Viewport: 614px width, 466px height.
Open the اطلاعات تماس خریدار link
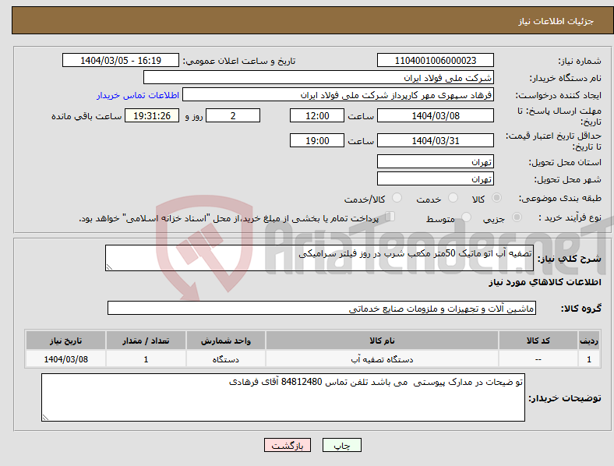tap(138, 95)
